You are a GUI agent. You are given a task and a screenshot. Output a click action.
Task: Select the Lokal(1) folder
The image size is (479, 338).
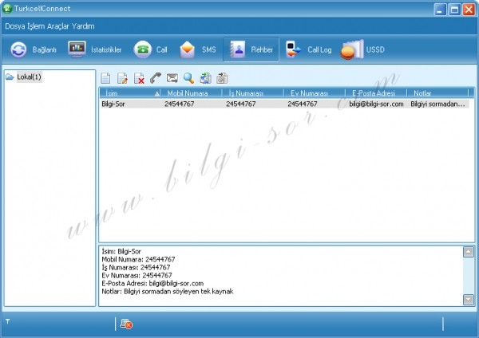(29, 77)
